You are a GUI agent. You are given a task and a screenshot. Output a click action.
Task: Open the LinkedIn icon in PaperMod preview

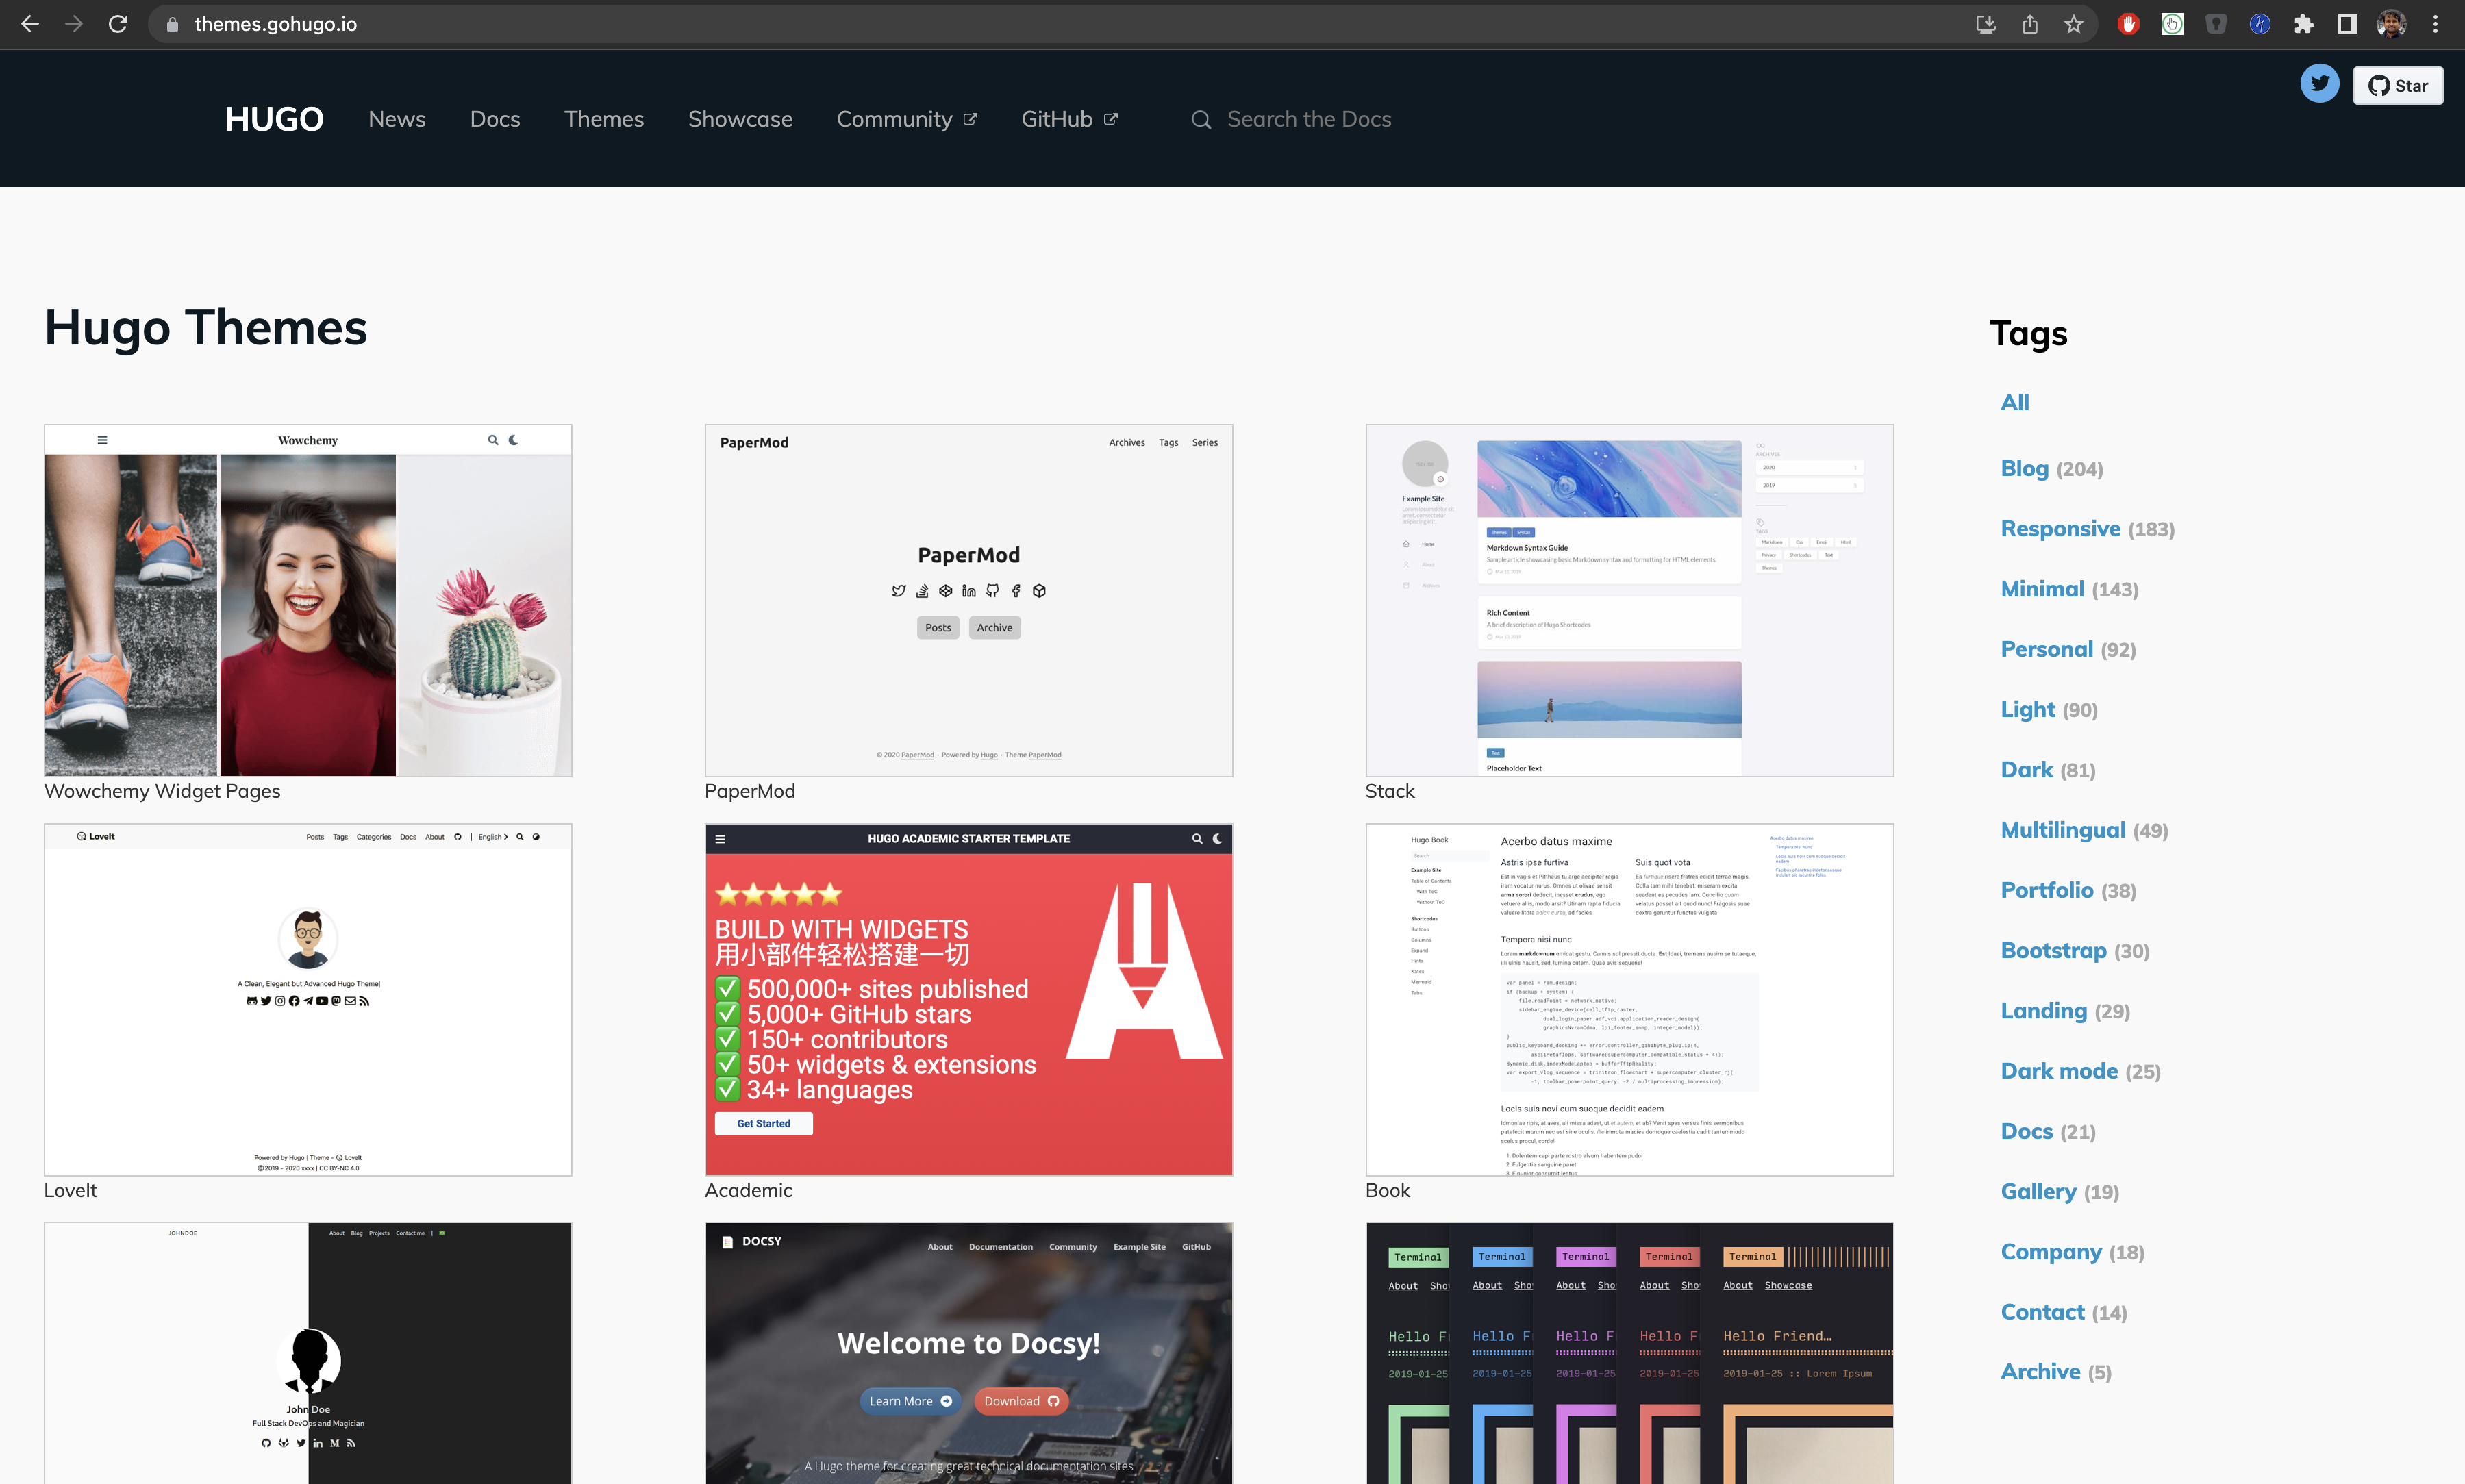click(x=969, y=591)
